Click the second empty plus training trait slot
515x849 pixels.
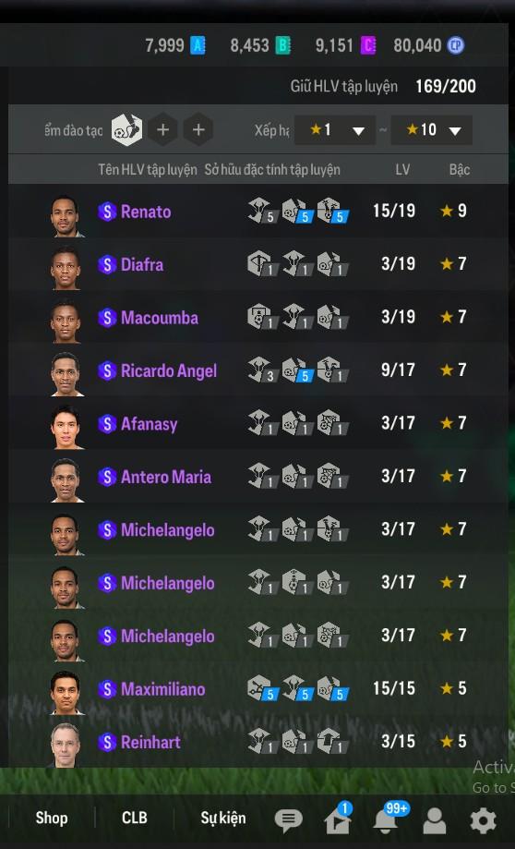(198, 130)
